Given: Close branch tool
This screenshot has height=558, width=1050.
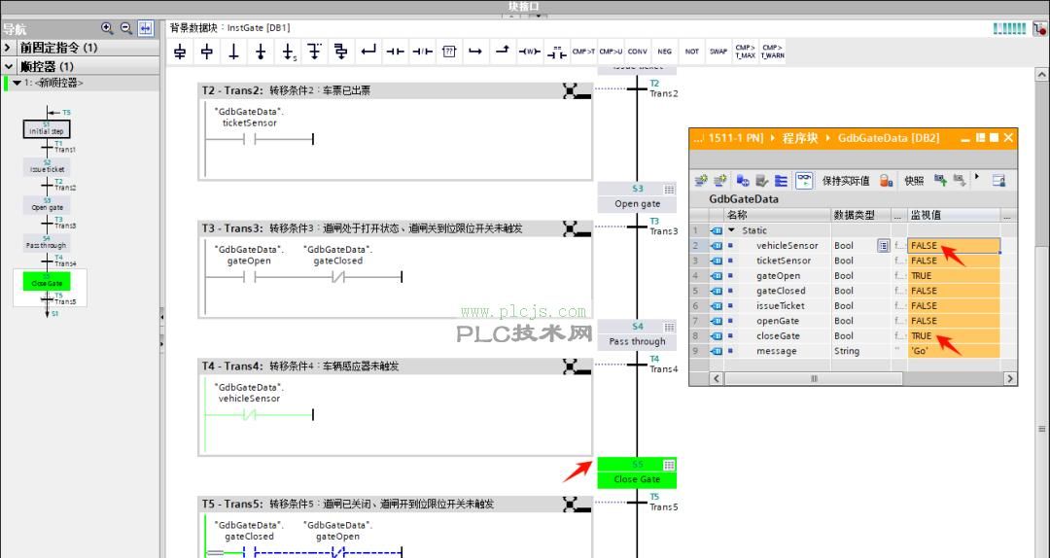Looking at the screenshot, I should pyautogui.click(x=368, y=51).
